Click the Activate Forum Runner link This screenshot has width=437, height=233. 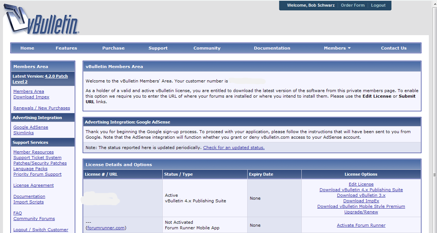pos(361,225)
